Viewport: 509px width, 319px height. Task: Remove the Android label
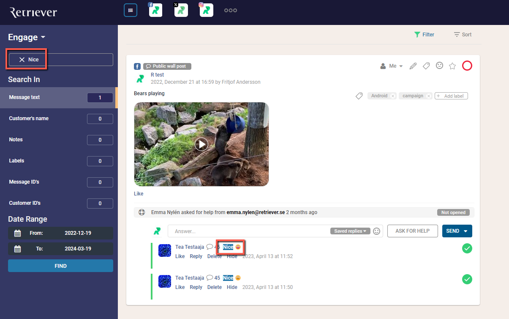tap(393, 96)
